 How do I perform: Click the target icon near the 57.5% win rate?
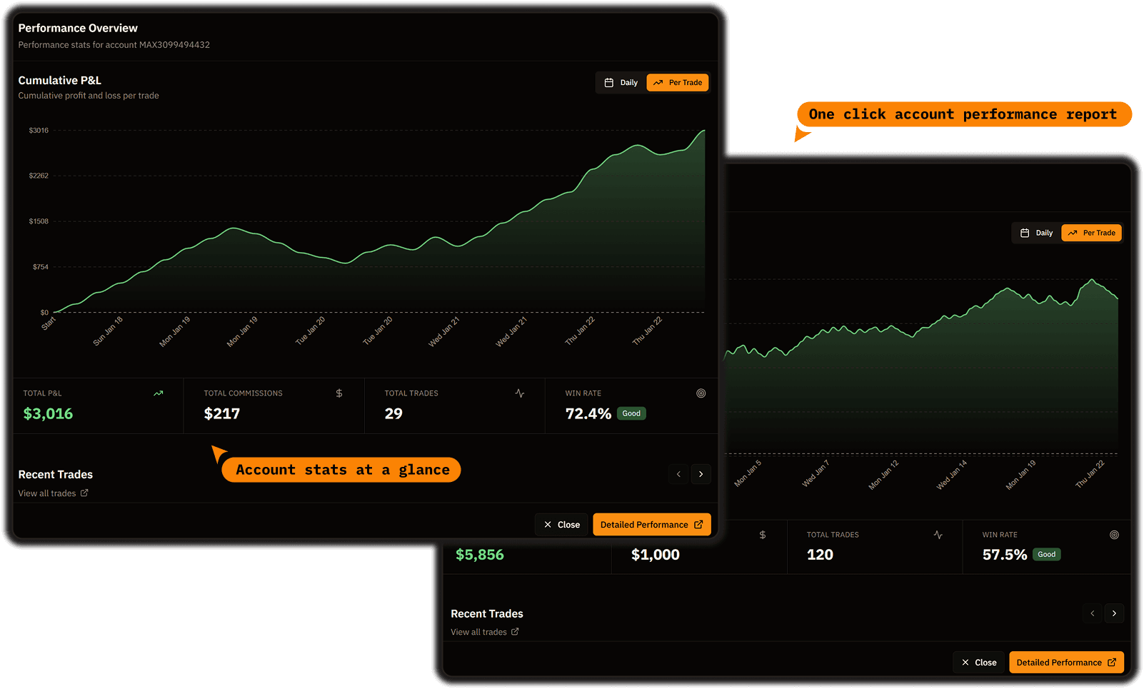click(1113, 534)
